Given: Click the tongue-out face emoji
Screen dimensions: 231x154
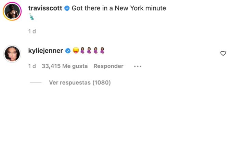Looking at the screenshot, I should tap(75, 51).
